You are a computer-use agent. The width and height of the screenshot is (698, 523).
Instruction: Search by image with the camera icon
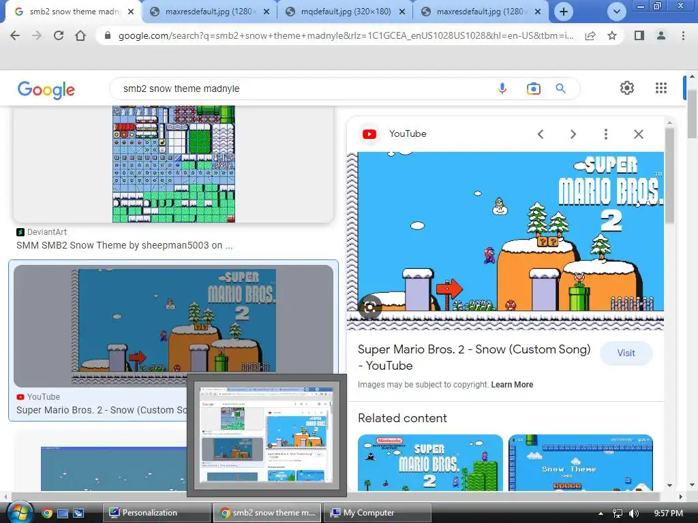tap(533, 89)
